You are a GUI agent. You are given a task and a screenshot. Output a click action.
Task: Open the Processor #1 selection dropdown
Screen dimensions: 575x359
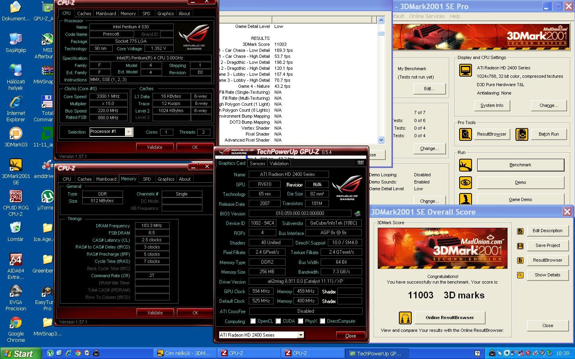129,132
